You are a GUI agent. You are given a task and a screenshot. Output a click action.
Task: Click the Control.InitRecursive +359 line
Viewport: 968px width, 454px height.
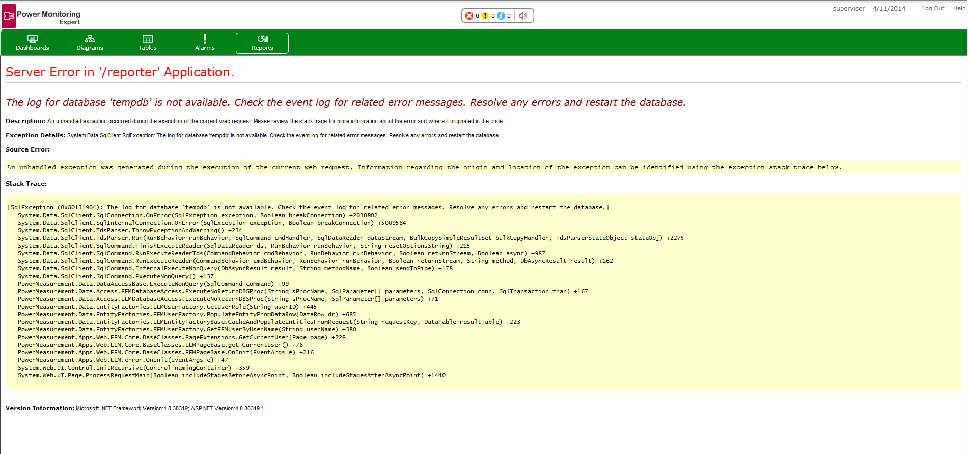[133, 368]
